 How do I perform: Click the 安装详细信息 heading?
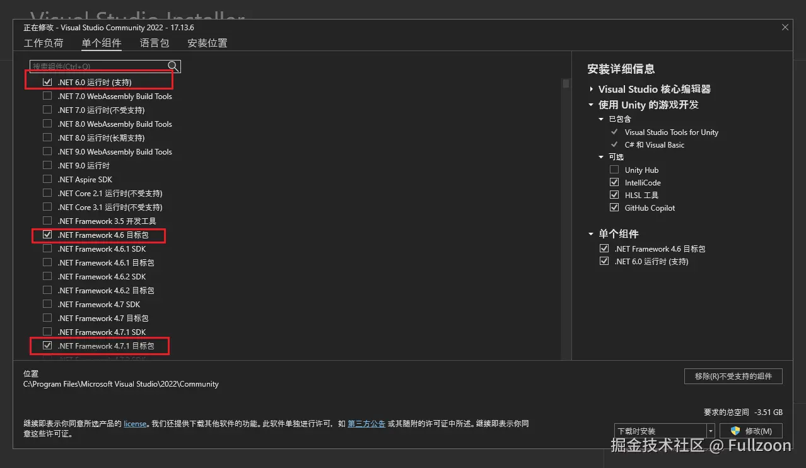point(621,69)
